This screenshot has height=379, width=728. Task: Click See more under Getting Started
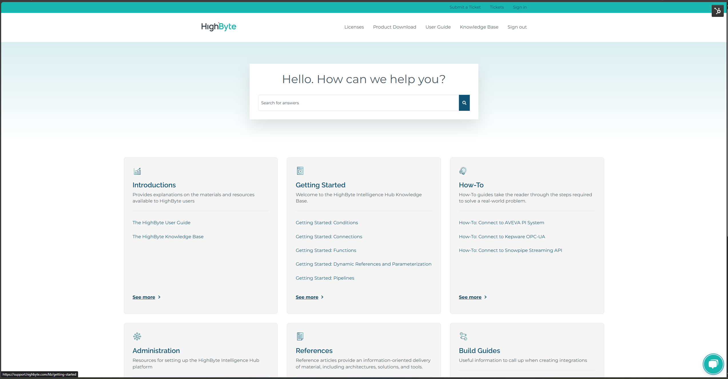[307, 297]
